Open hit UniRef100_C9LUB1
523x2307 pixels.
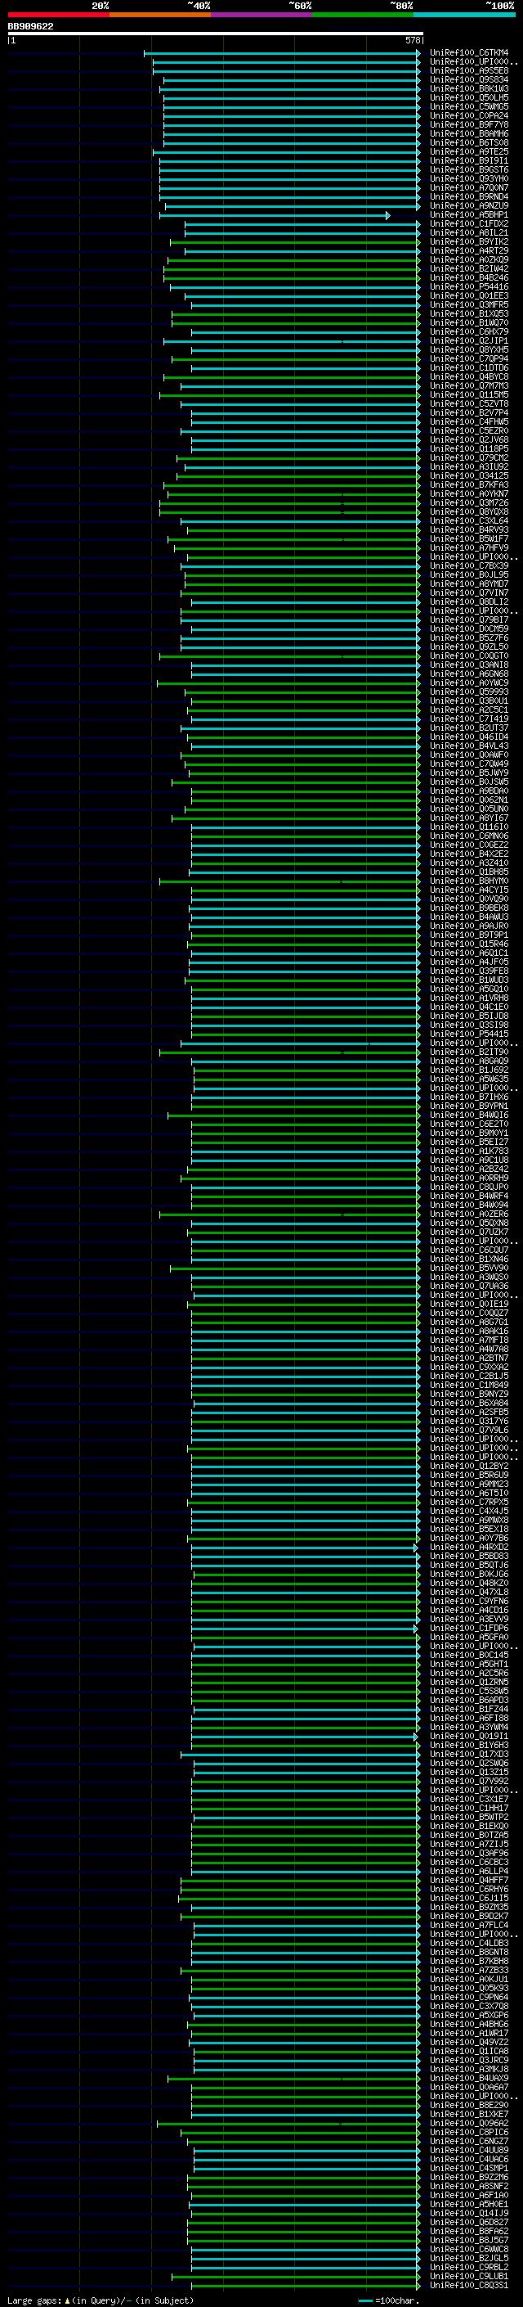[x=469, y=2276]
